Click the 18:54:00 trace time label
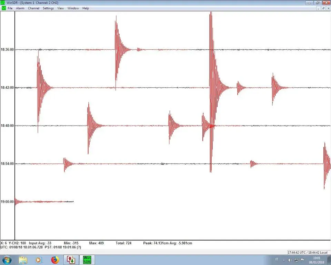331x265 pixels. click(x=7, y=164)
